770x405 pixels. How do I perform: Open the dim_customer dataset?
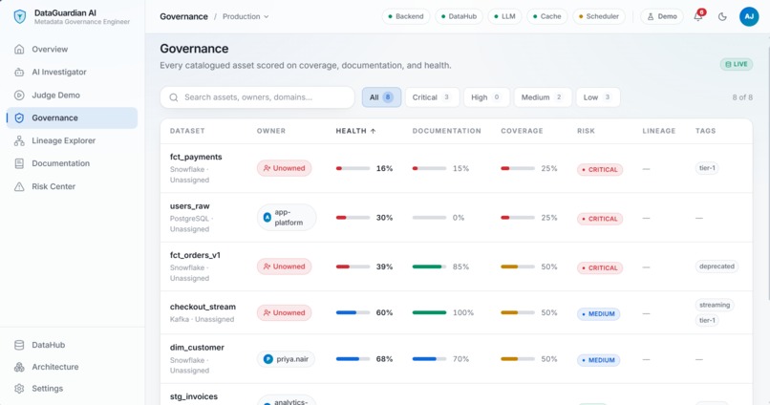457,358
